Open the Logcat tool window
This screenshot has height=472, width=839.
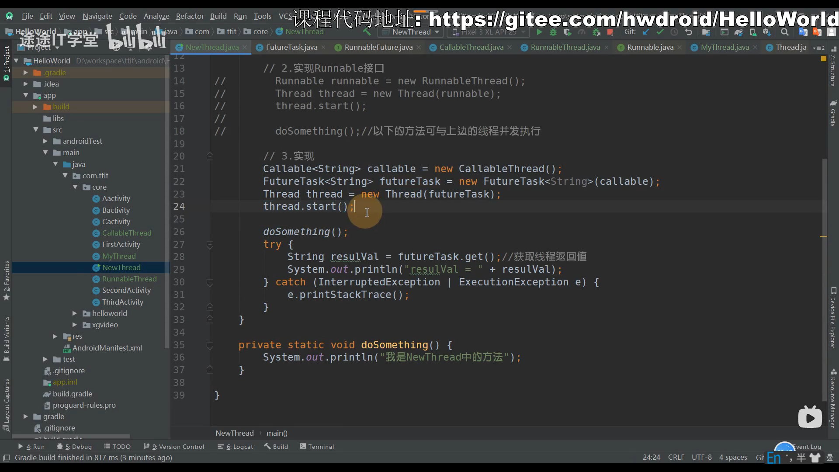click(236, 447)
